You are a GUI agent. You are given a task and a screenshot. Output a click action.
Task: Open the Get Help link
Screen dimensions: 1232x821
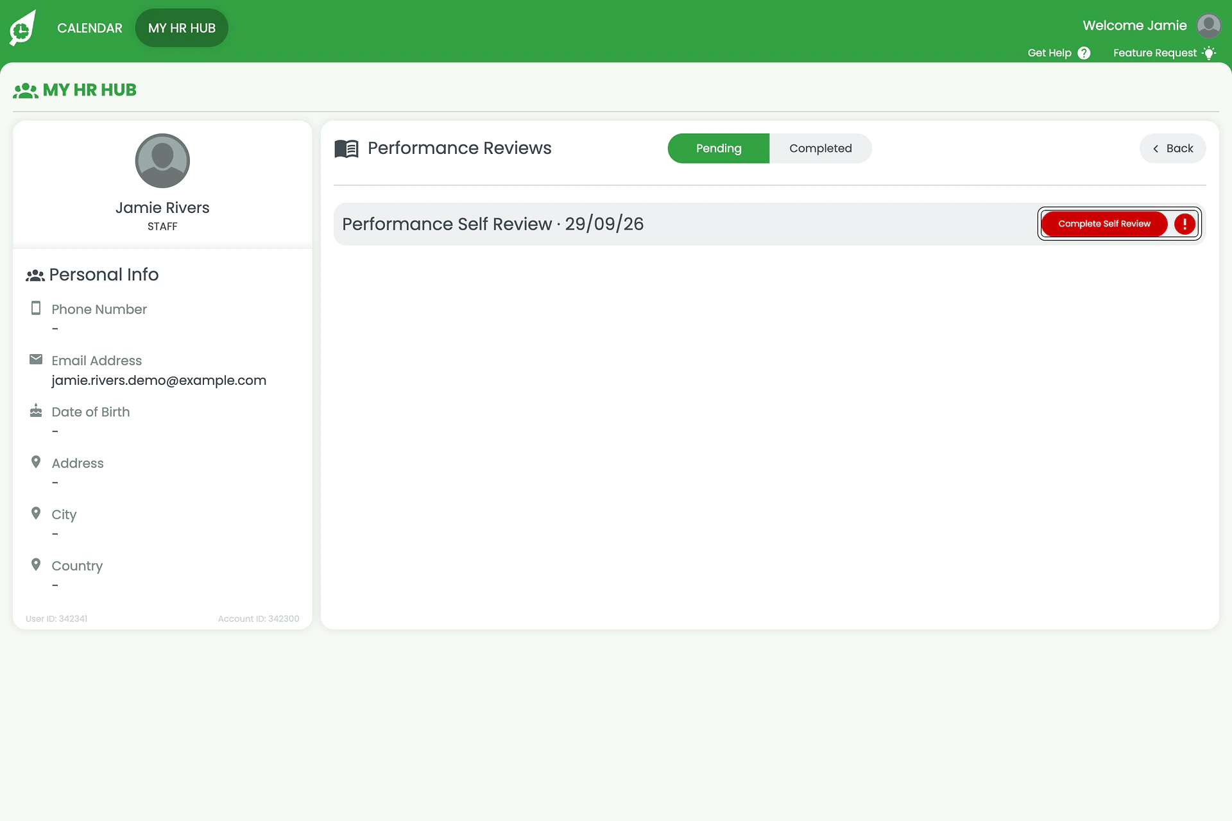1049,53
